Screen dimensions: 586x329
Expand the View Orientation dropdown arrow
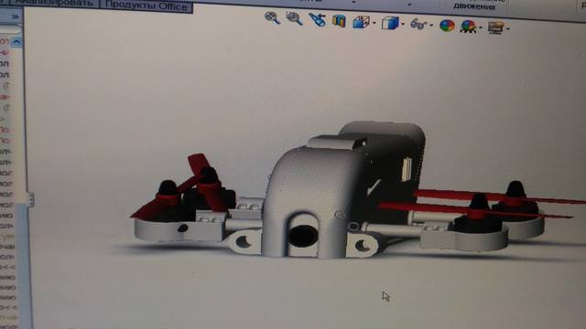pos(374,23)
